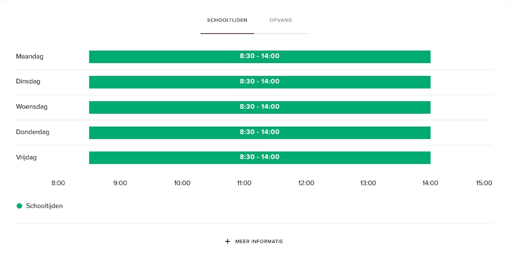Viewport: 508px width, 257px height.
Task: Click the Dinsdag day label
Action: coord(28,81)
